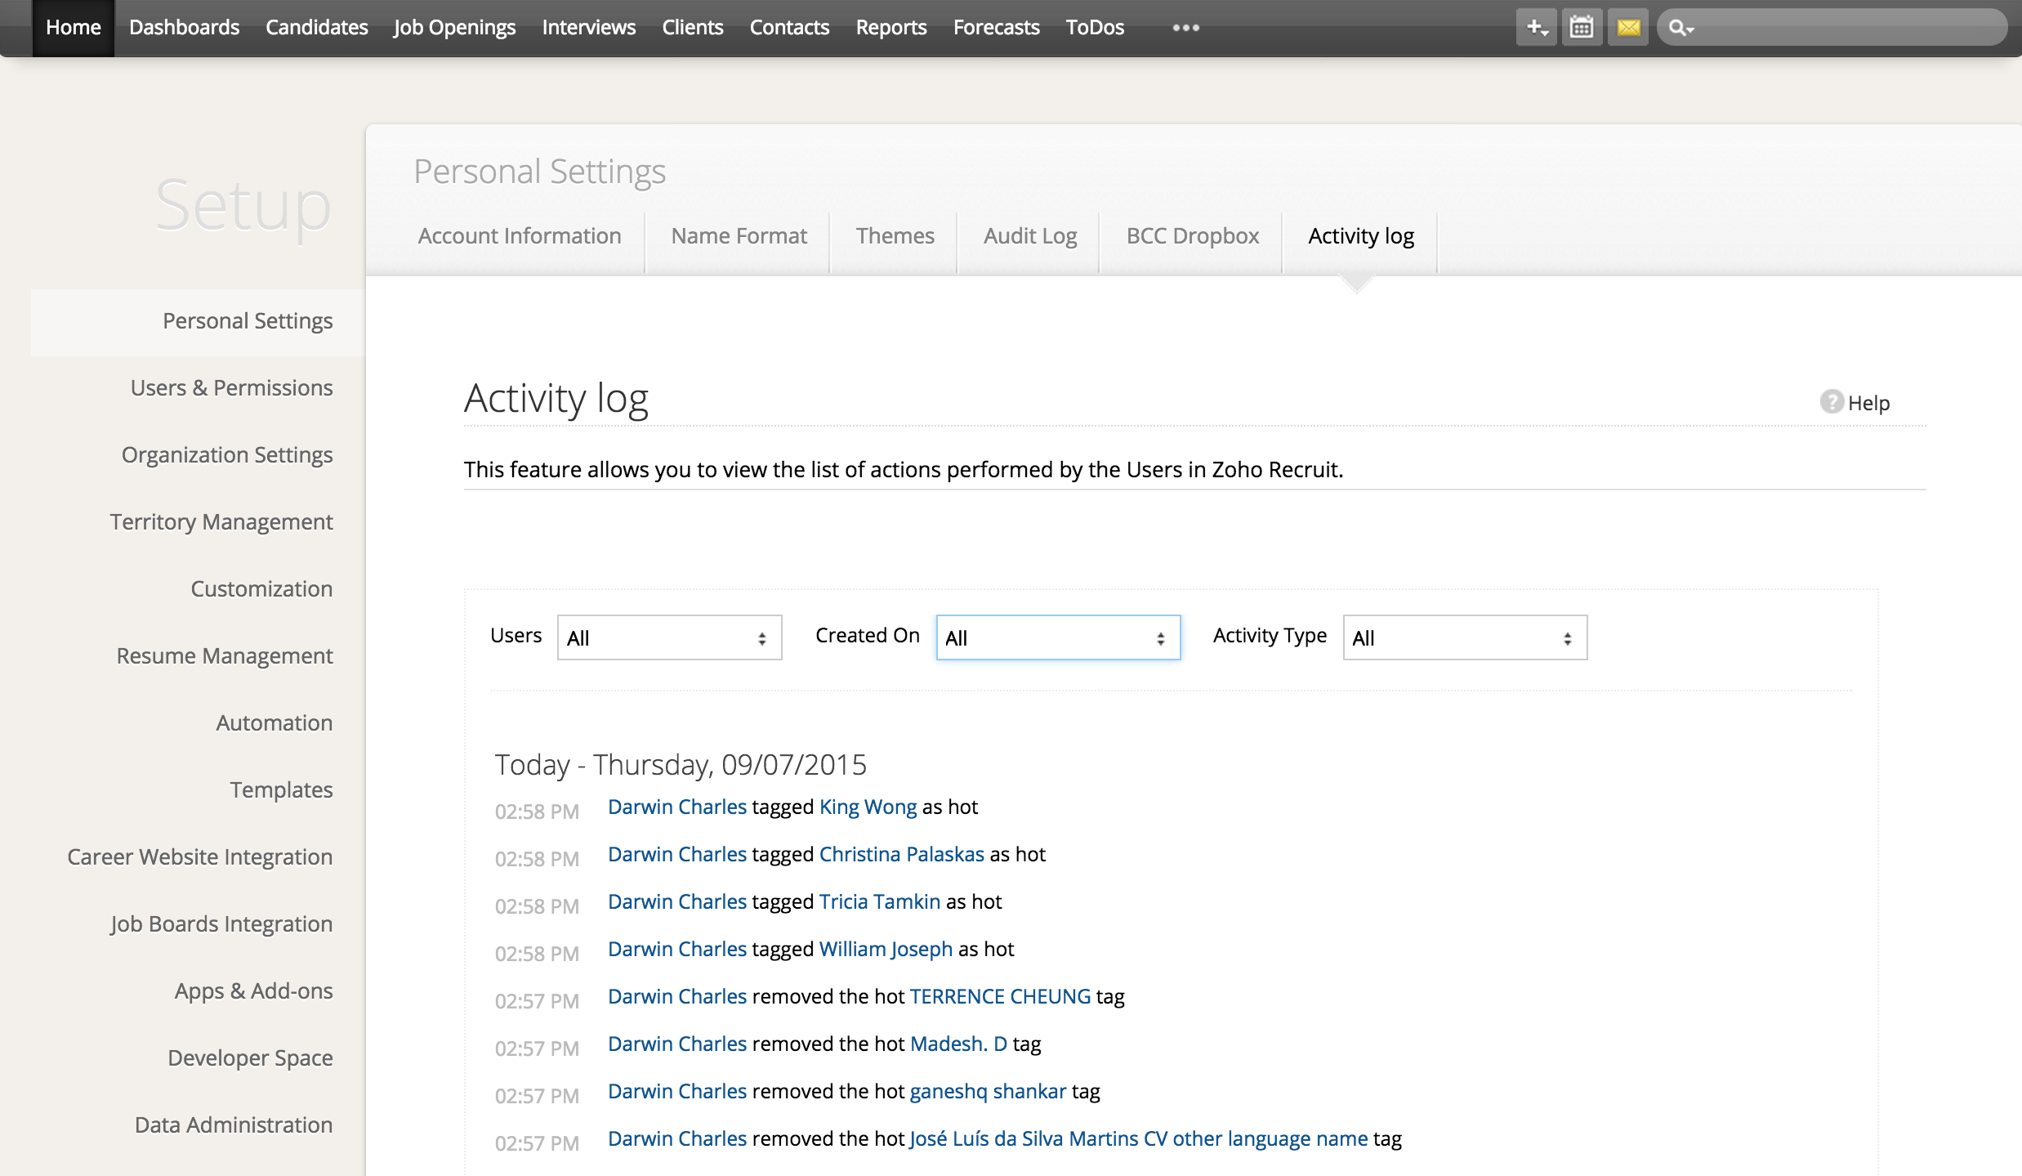This screenshot has width=2022, height=1176.
Task: Open the Christina Palaskas link
Action: 901,855
